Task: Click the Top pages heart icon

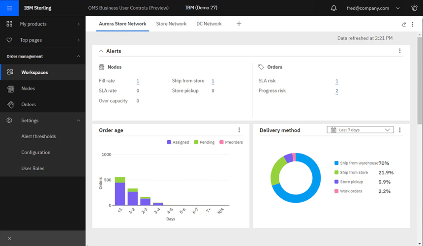Action: [9, 40]
